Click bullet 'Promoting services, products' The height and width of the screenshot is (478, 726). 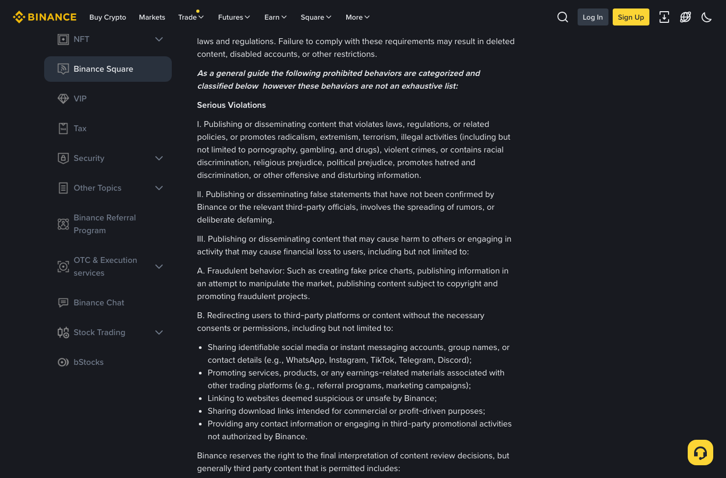point(356,379)
